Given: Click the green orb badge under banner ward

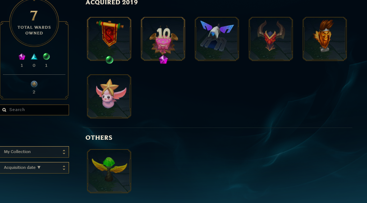Looking at the screenshot, I should click(x=109, y=60).
